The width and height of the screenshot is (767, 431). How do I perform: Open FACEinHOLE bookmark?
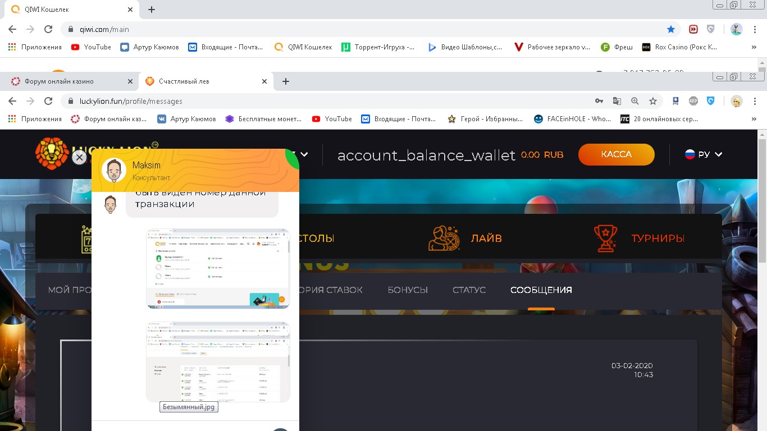pos(572,119)
